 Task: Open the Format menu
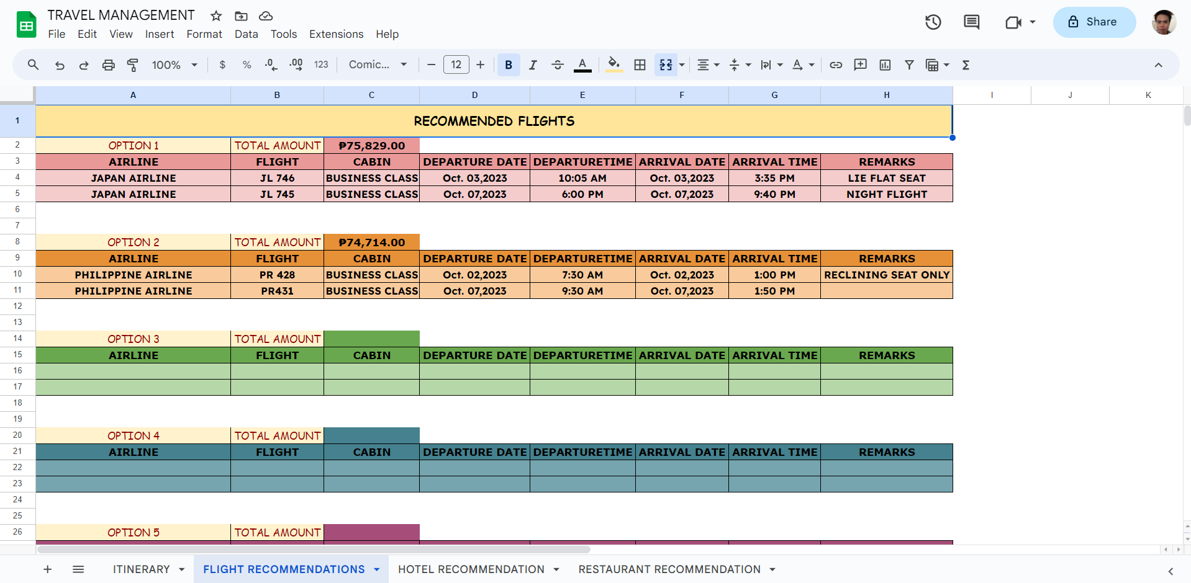click(x=204, y=34)
